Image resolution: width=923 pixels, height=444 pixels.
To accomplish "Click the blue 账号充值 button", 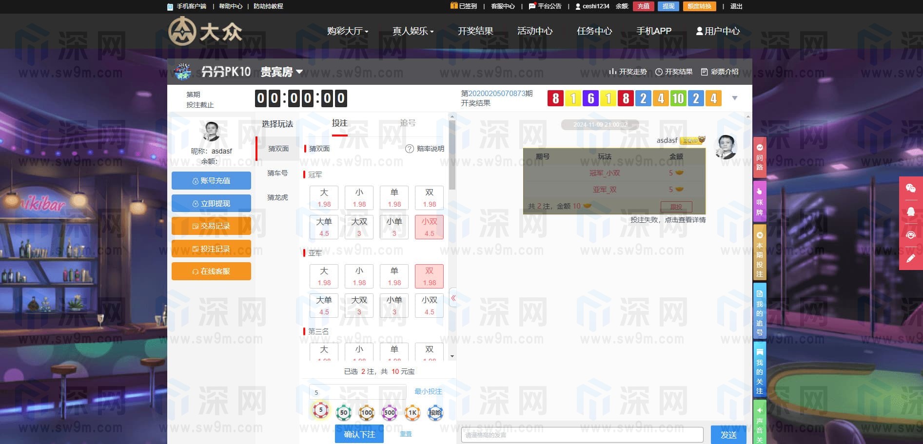I will (211, 180).
